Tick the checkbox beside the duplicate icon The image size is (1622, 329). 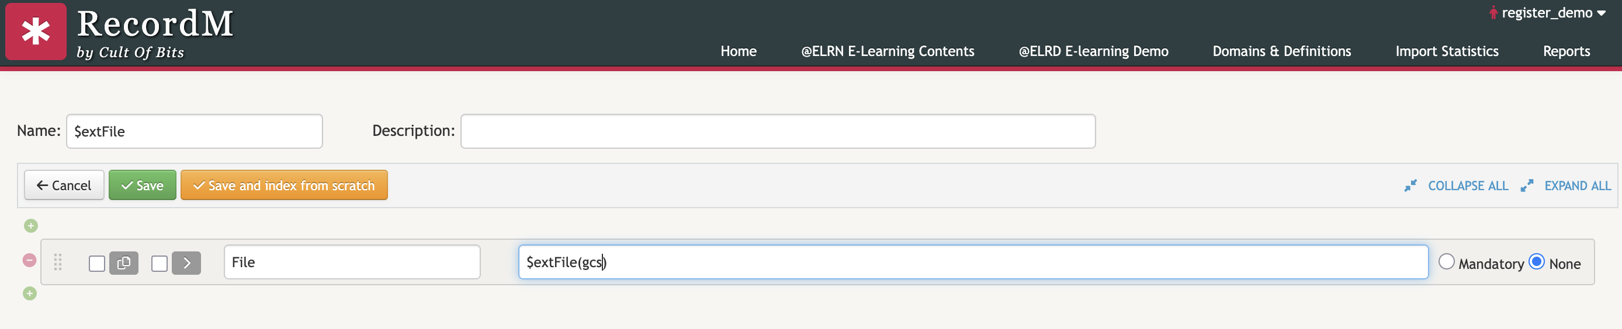click(x=97, y=264)
